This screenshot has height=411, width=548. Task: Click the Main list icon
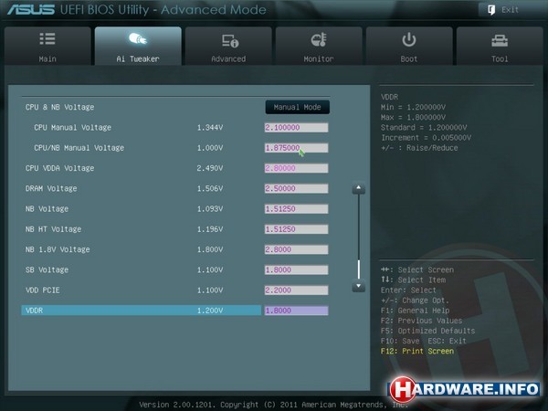point(47,38)
